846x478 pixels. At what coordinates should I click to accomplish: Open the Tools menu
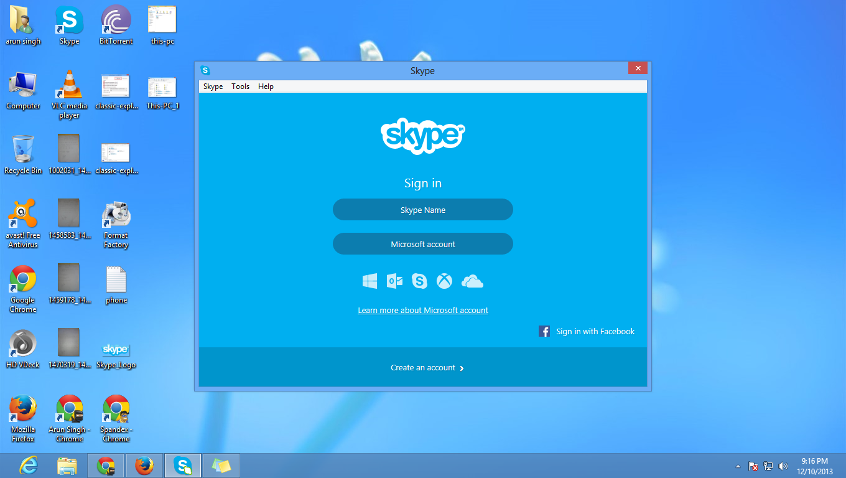[x=240, y=87]
